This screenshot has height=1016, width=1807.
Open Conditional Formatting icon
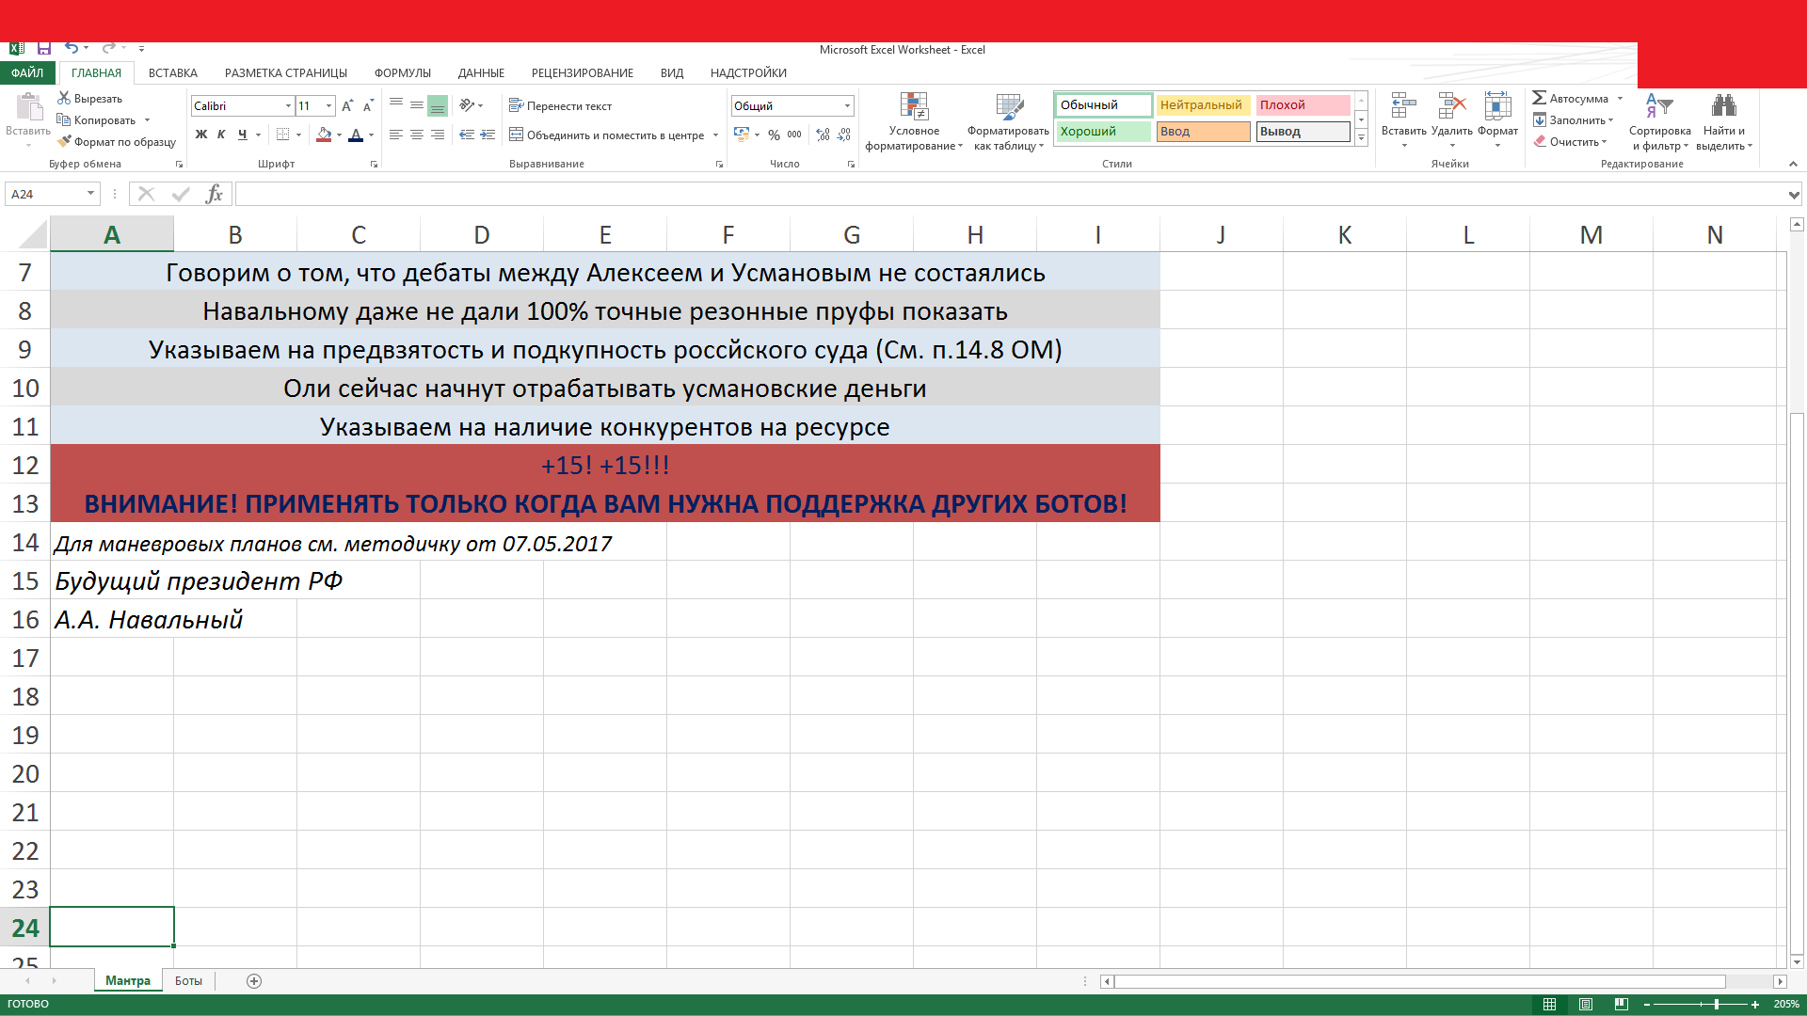point(913,107)
